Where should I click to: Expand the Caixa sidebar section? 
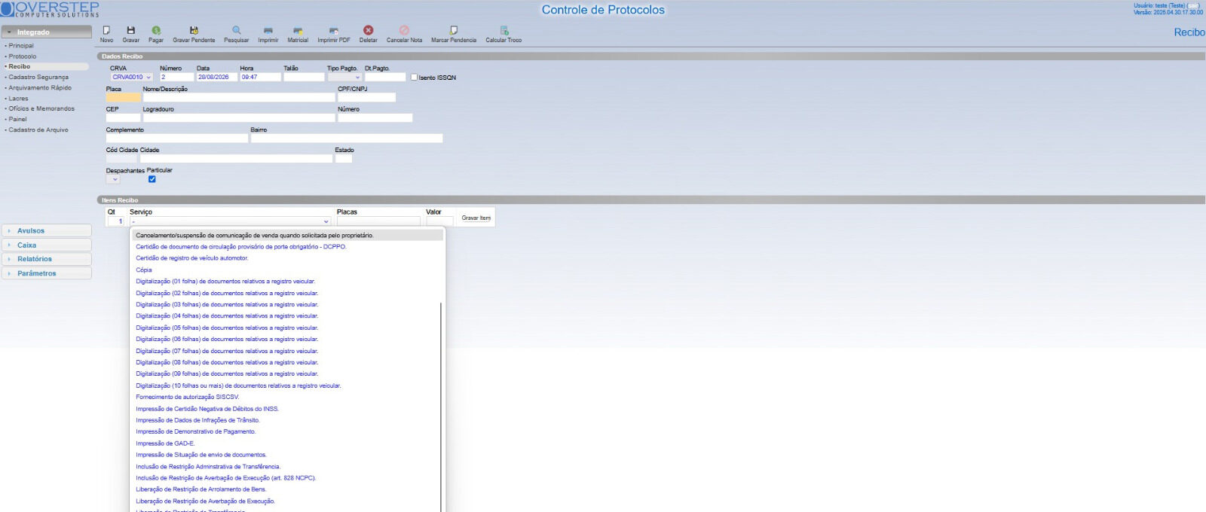(x=46, y=245)
